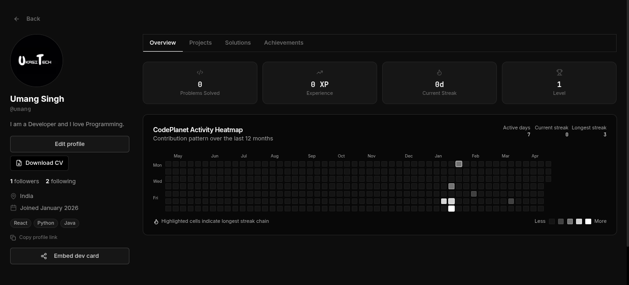Click the Download CV file icon

[x=19, y=163]
